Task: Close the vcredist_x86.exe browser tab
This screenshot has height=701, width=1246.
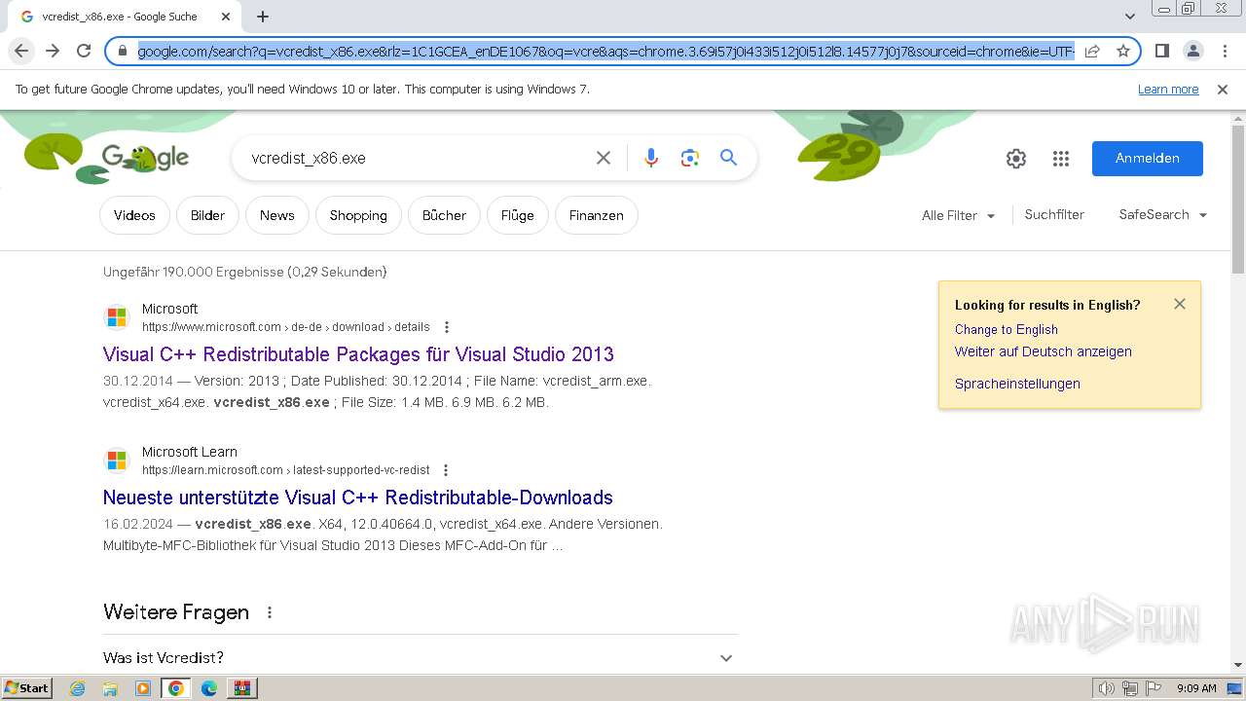Action: tap(226, 17)
